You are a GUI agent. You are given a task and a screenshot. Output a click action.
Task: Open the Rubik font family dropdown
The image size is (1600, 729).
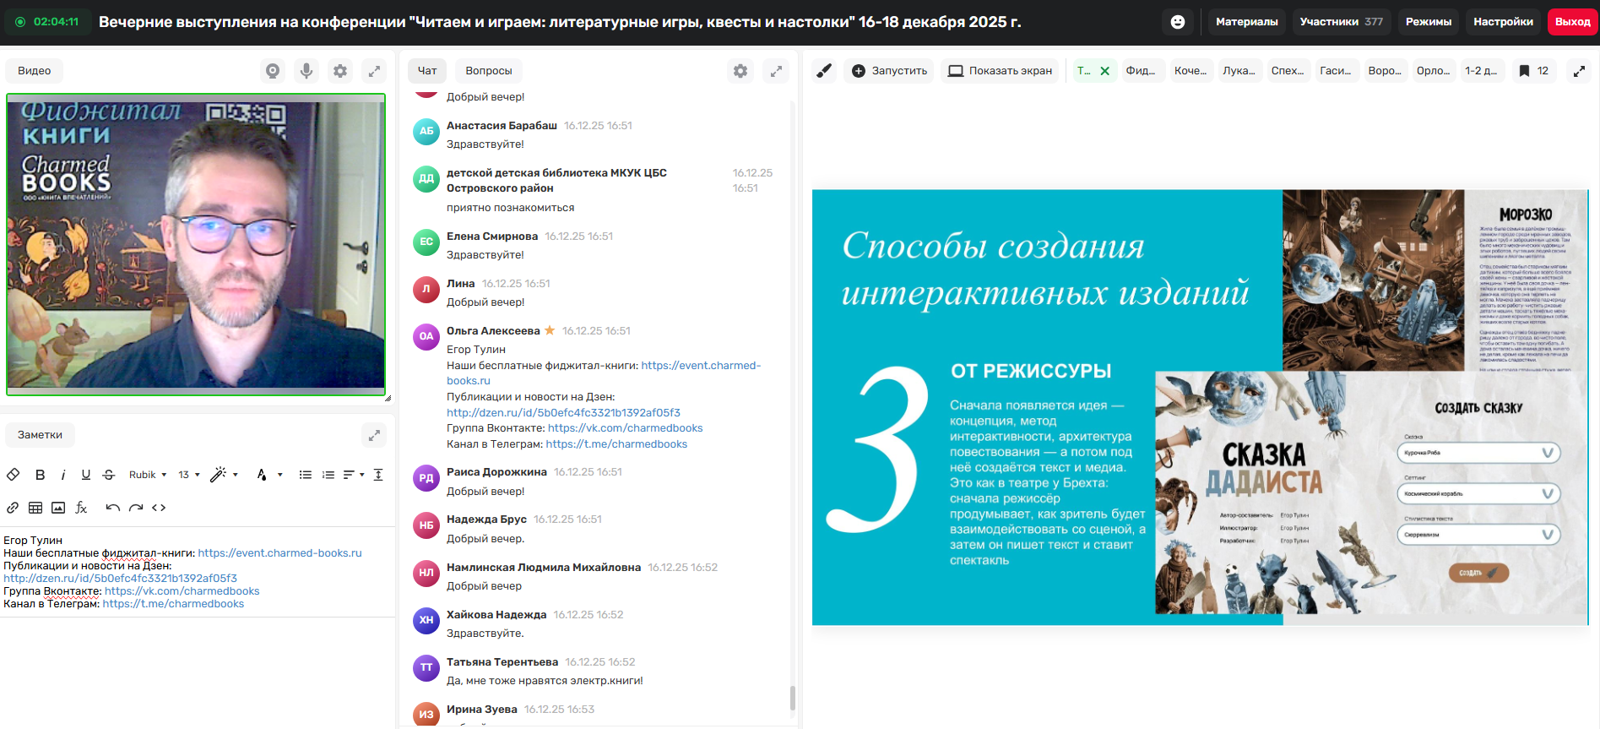coord(148,475)
